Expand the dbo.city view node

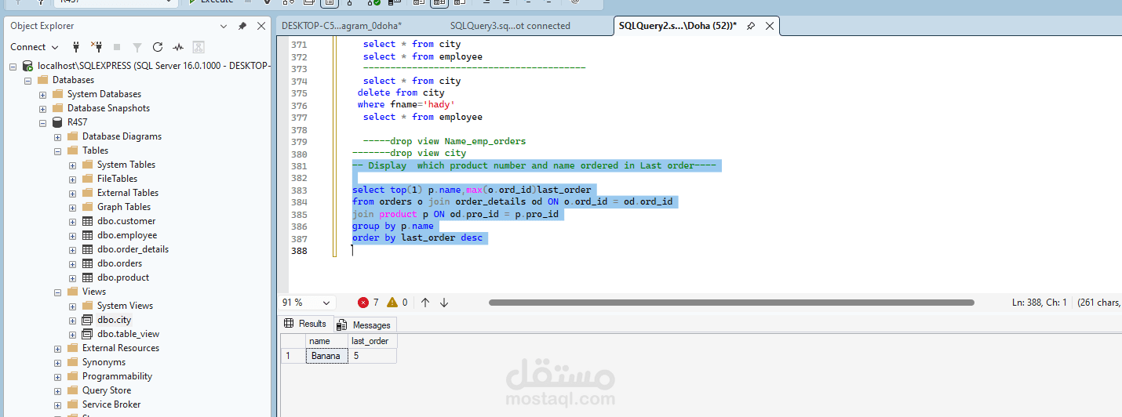[73, 320]
